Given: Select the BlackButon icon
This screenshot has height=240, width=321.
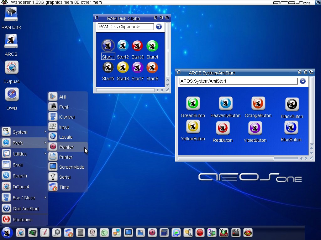Looking at the screenshot, I should click(x=292, y=105).
